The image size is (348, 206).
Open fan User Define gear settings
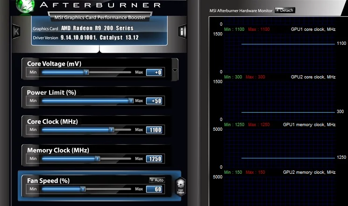180,186
